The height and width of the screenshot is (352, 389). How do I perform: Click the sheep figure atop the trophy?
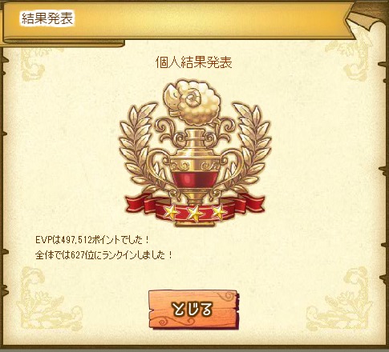(192, 102)
